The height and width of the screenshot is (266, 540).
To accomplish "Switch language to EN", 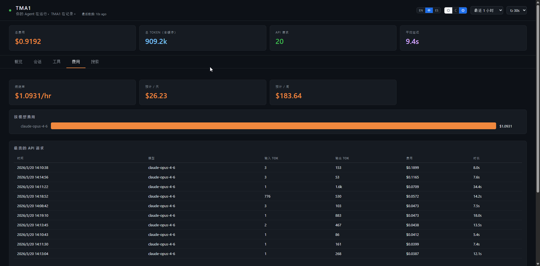I will pos(421,10).
